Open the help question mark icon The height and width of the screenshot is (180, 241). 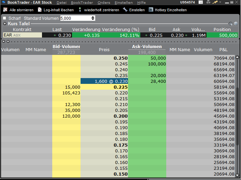pyautogui.click(x=235, y=24)
